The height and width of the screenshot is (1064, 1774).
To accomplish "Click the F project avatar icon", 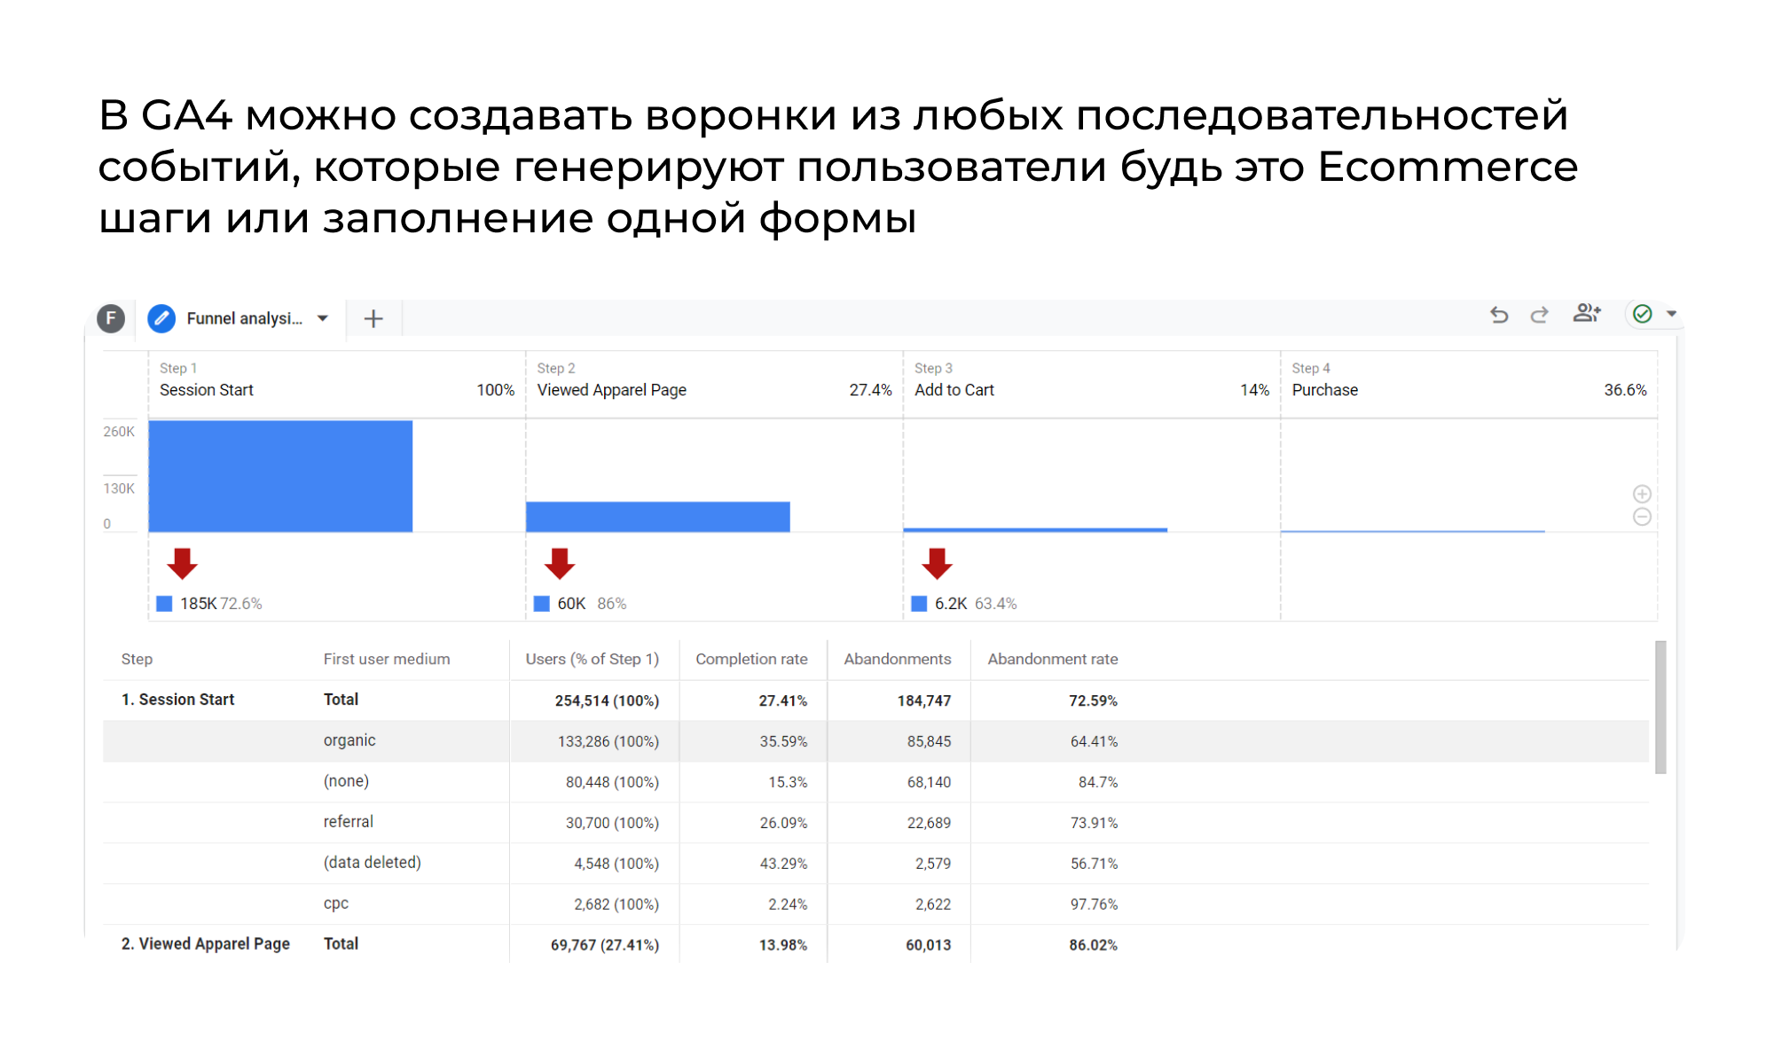I will click(111, 318).
